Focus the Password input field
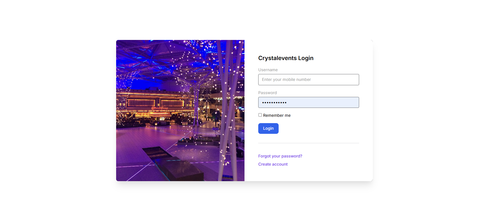Viewport: 489px width, 217px height. (308, 102)
